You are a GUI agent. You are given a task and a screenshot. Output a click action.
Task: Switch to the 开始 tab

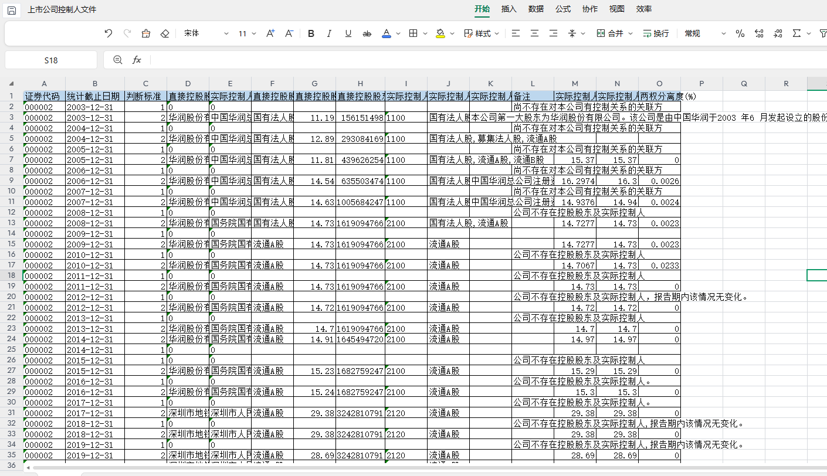(482, 9)
